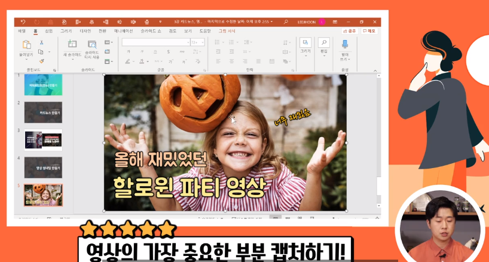Open the paragraph dialog launcher icon

point(293,70)
